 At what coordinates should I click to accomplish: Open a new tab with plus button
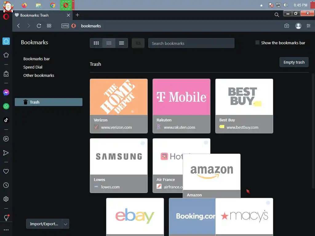click(77, 15)
